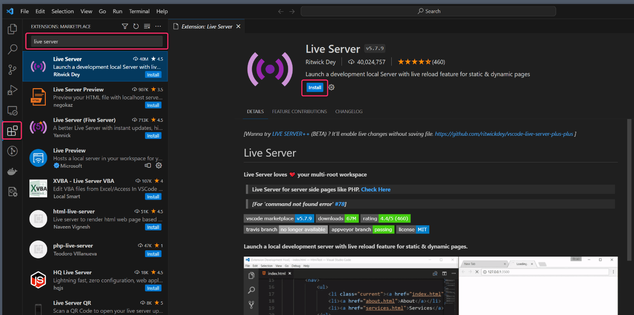This screenshot has height=315, width=634.
Task: Click the details page vertical scrollbar
Action: [x=629, y=189]
